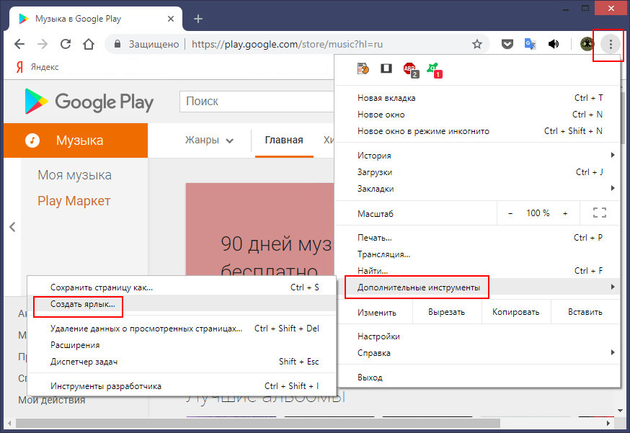Open Диспетчер задач from the submenu
The height and width of the screenshot is (433, 630).
(x=182, y=362)
